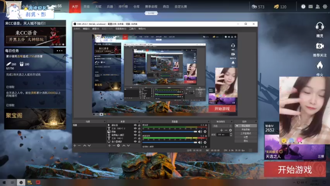The width and height of the screenshot is (330, 186).
Task: Adjust transition duration stepper arrows
Action: tap(231, 134)
